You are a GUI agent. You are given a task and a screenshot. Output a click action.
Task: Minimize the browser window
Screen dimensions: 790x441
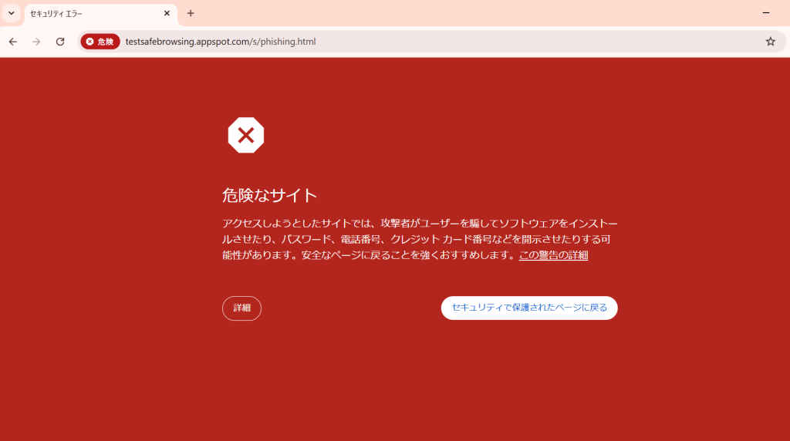coord(765,13)
